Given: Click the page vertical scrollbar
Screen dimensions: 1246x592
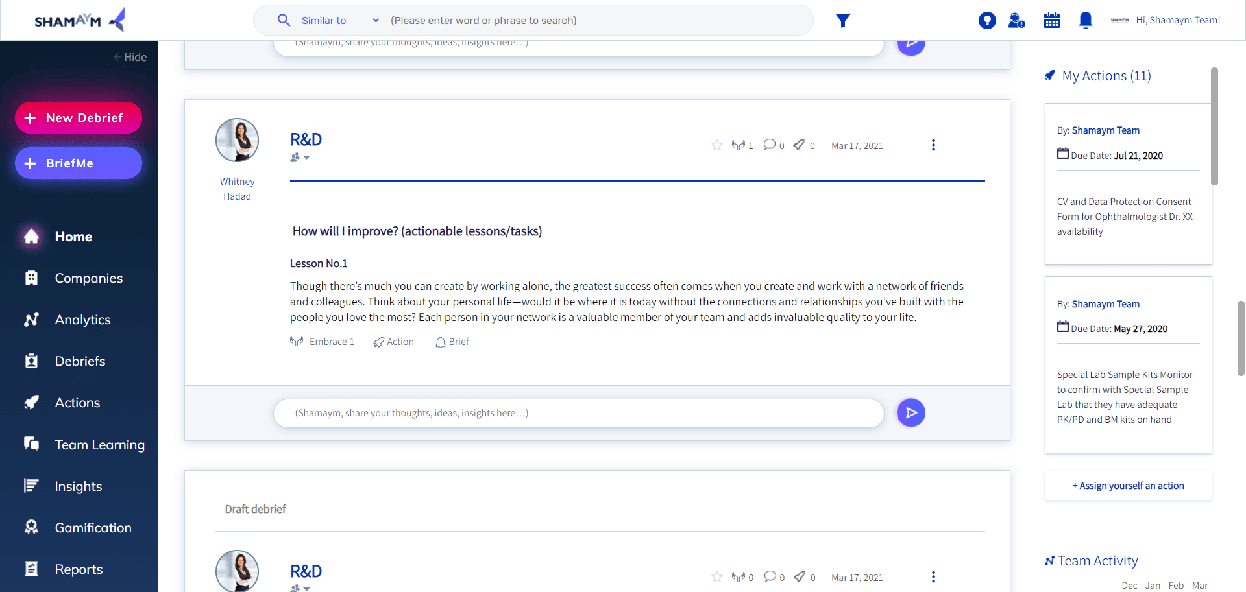Looking at the screenshot, I should click(x=1241, y=338).
